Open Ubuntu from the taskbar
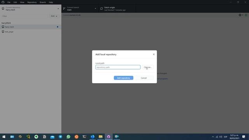 (77, 136)
